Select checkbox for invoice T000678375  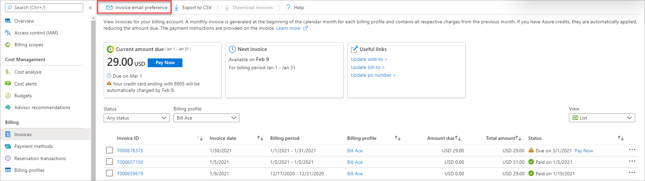pyautogui.click(x=109, y=150)
